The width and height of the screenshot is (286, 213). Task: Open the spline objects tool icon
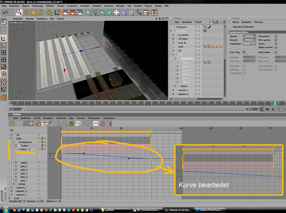(x=95, y=13)
